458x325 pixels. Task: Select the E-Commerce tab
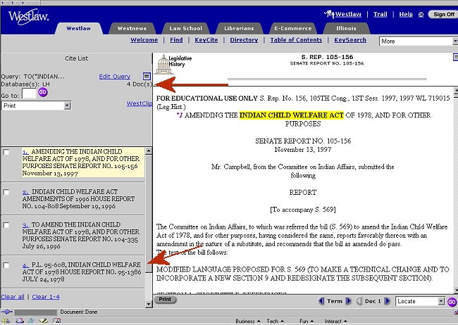point(293,28)
